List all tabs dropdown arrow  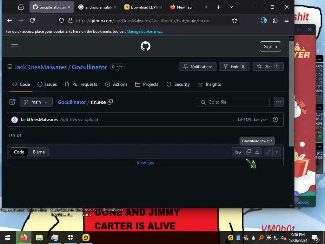231,7
